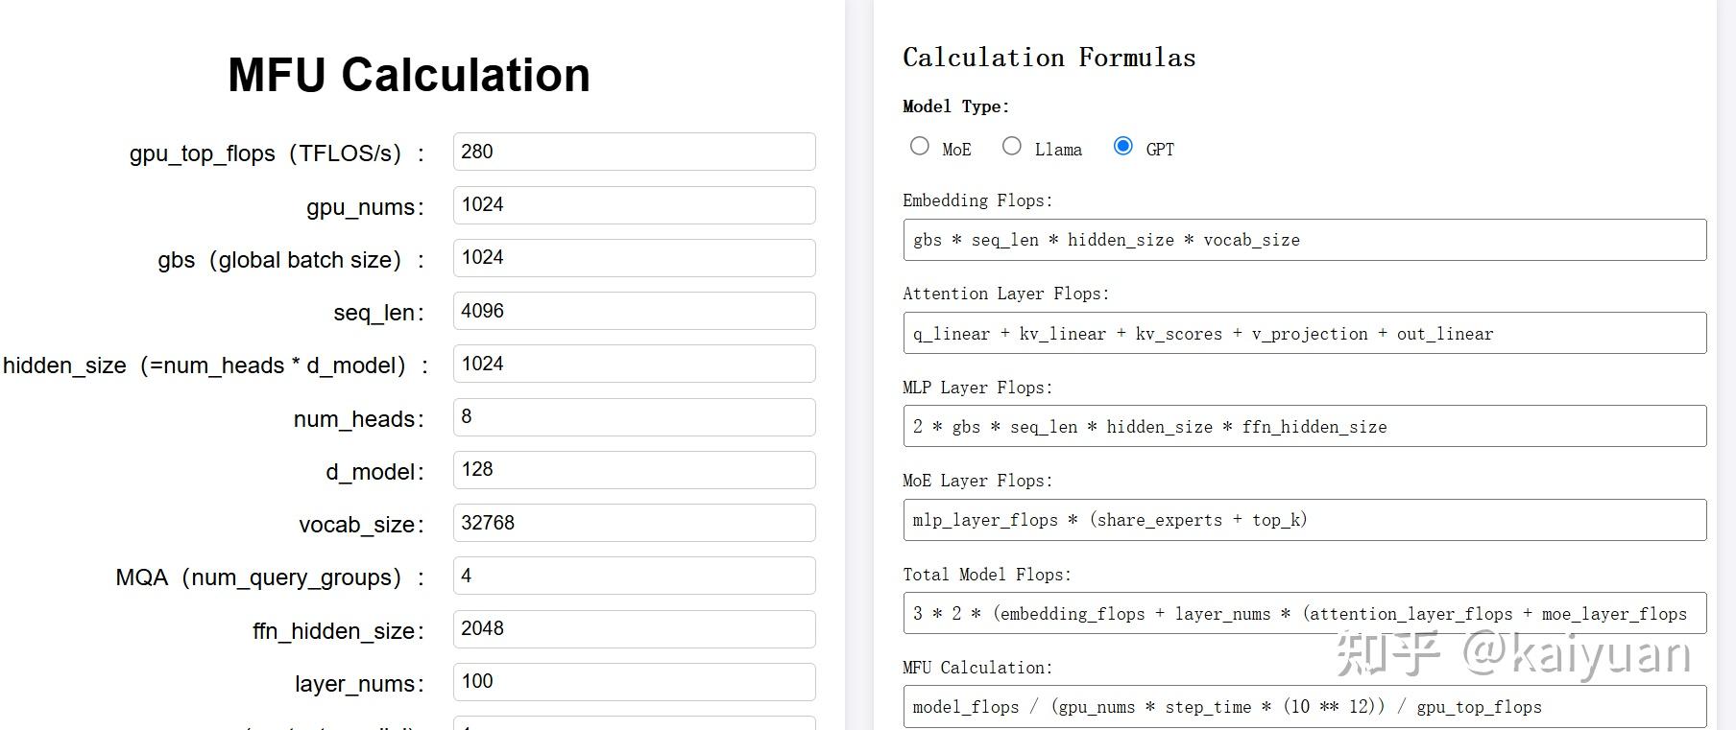The height and width of the screenshot is (730, 1736).
Task: Focus the ffn_hidden_size input box
Action: pyautogui.click(x=634, y=629)
